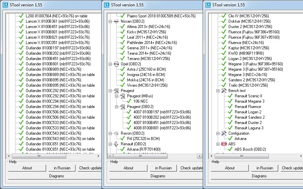Click the Opel brand logo icon
The image size is (303, 189).
click(116, 64)
